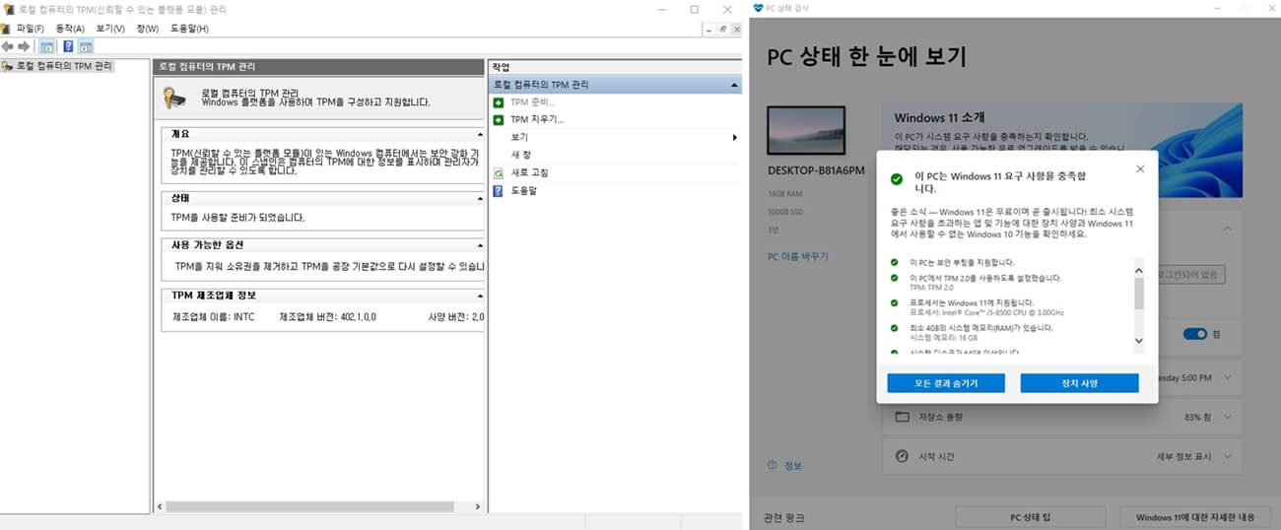
Task: Click the 정보 link in PC health
Action: (x=792, y=466)
